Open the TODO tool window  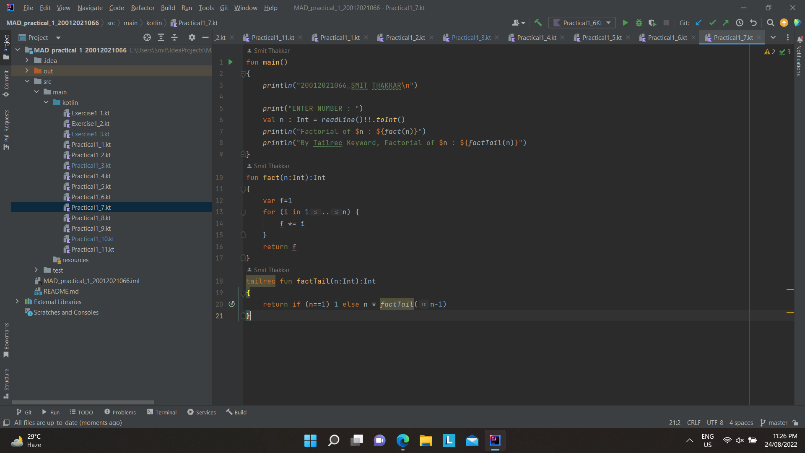coord(81,412)
